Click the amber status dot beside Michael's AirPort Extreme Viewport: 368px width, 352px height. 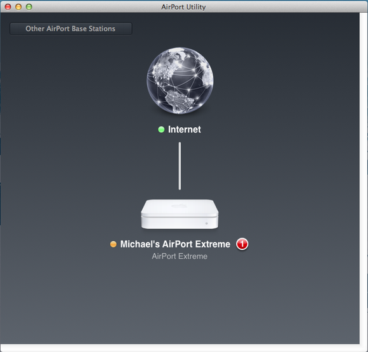tap(114, 244)
